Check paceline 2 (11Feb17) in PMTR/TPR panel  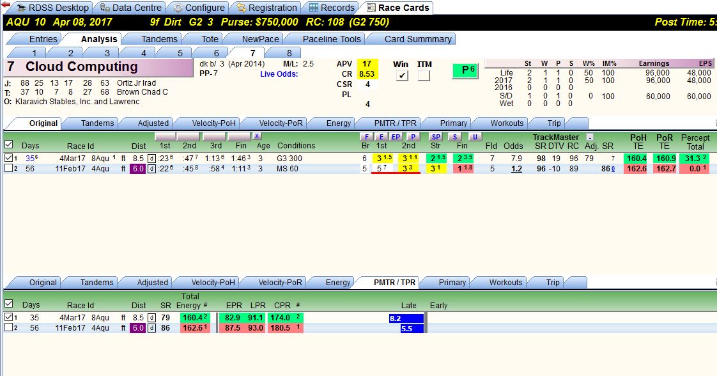(8, 327)
